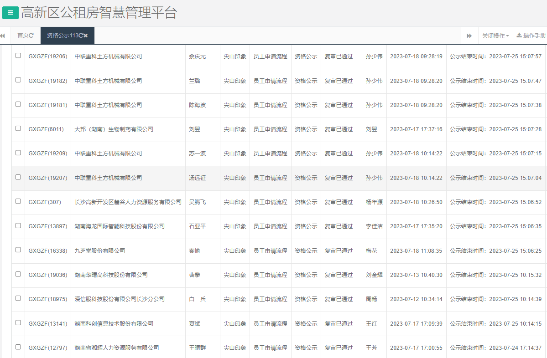Viewport: 547px width, 358px height.
Task: Select the checkbox for GXGZF(307)
Action: (18, 201)
